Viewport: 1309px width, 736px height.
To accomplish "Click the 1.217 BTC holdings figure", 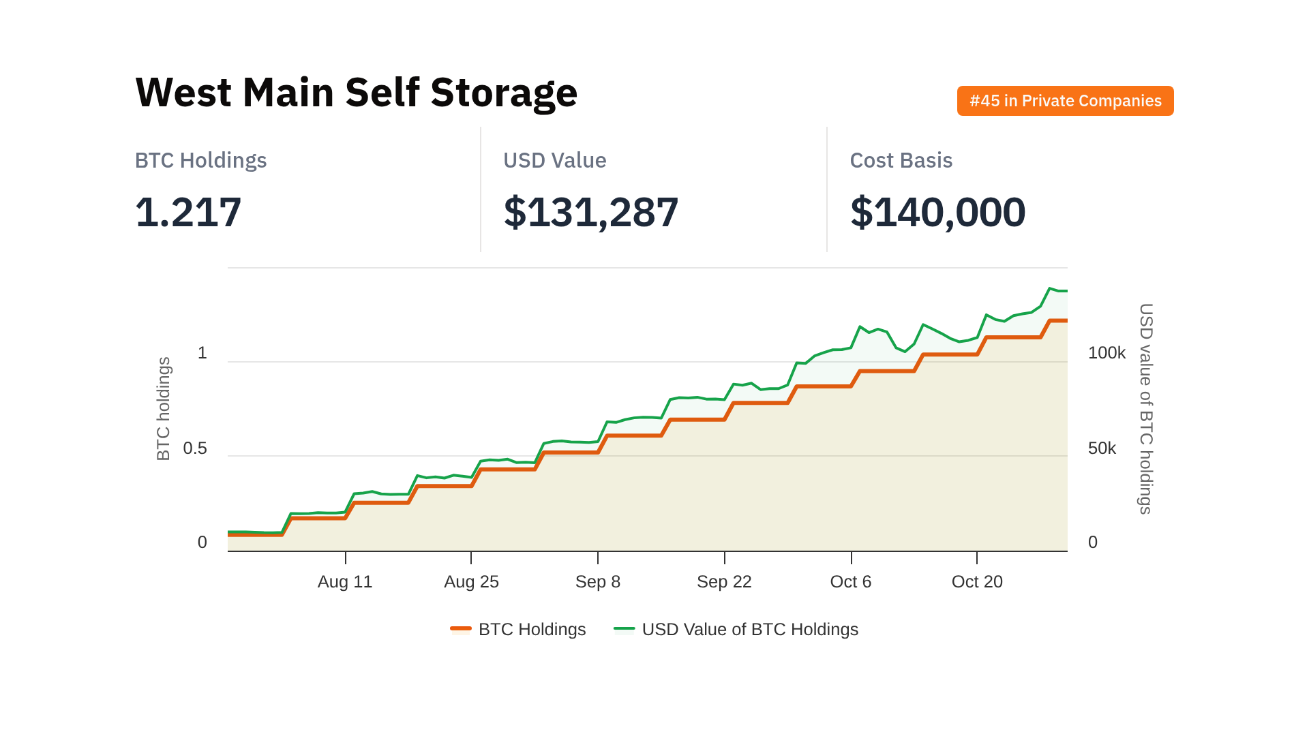I will coord(188,212).
